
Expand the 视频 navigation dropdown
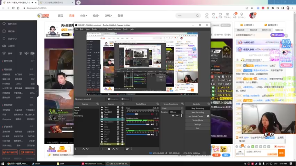pyautogui.click(x=96, y=15)
